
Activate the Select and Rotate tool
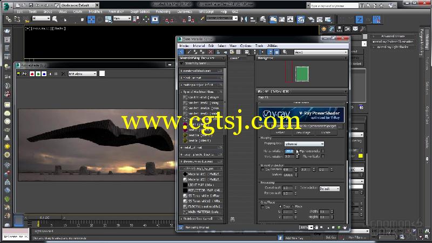coord(100,19)
